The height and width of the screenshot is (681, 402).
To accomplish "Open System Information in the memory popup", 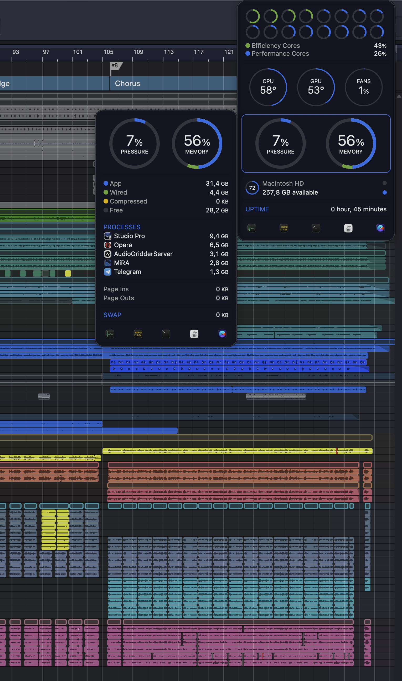I will point(194,334).
